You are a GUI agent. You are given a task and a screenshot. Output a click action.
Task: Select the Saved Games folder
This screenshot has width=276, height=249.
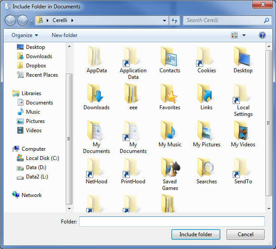point(170,174)
